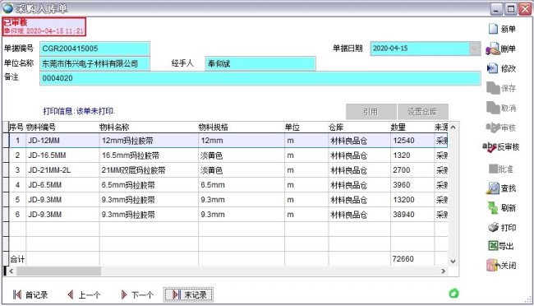Select the cell JD-21MM-2L
Screen dimensions: 534x306
[x=62, y=170]
